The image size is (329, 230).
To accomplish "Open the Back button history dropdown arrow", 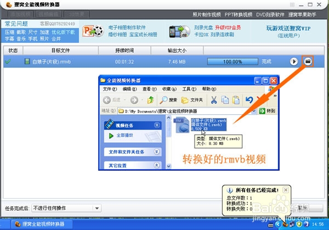I will (x=124, y=100).
